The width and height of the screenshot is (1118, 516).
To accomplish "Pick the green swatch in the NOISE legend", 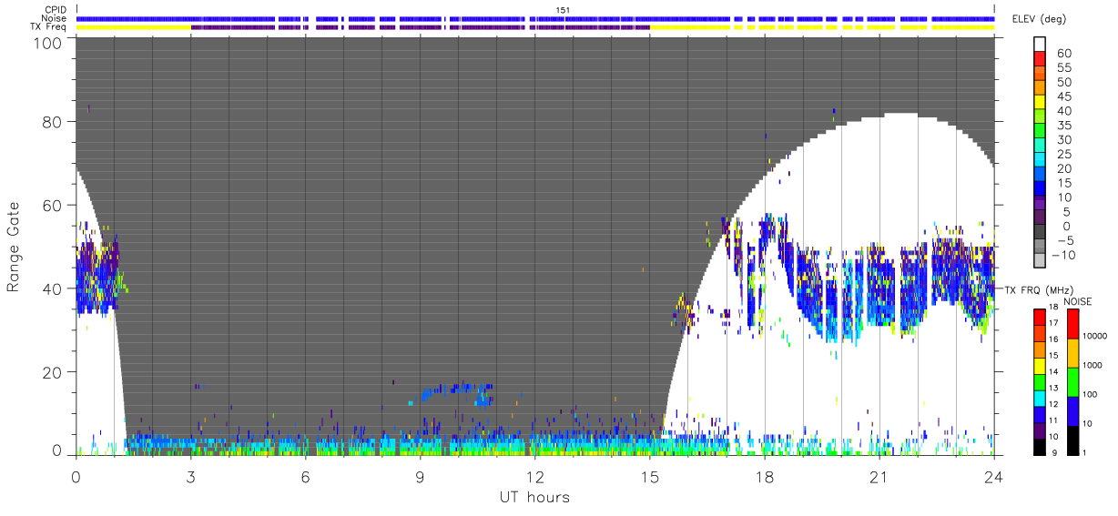I will point(1072,381).
